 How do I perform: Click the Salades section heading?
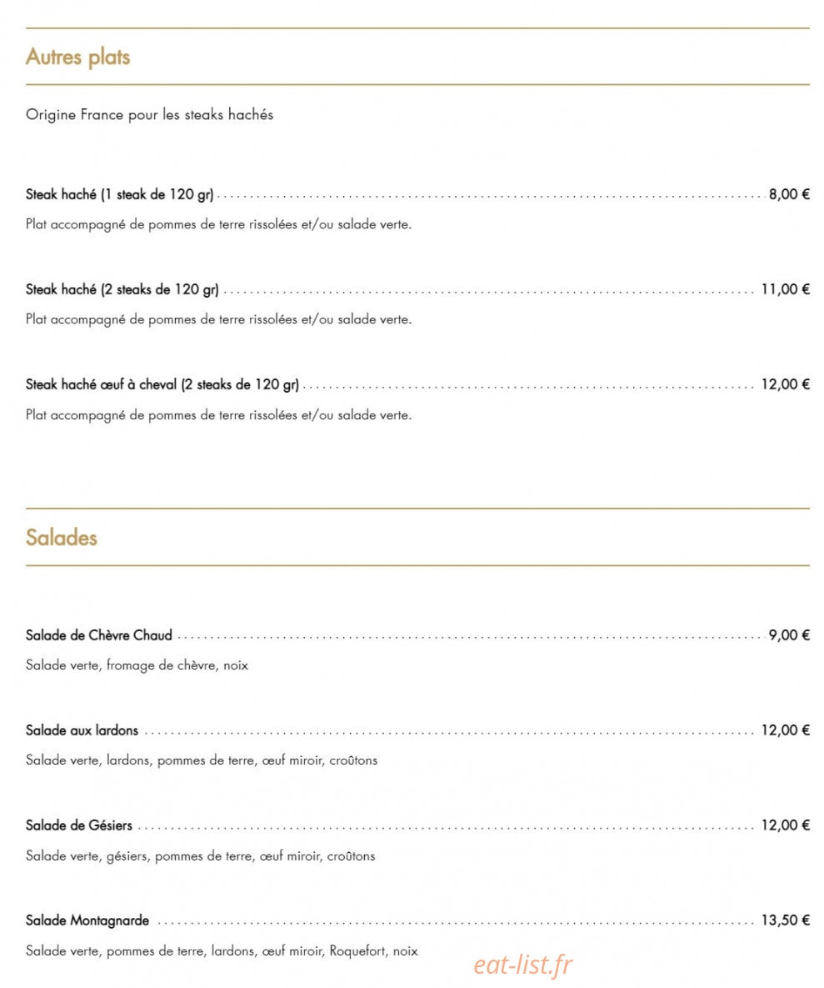[x=62, y=538]
